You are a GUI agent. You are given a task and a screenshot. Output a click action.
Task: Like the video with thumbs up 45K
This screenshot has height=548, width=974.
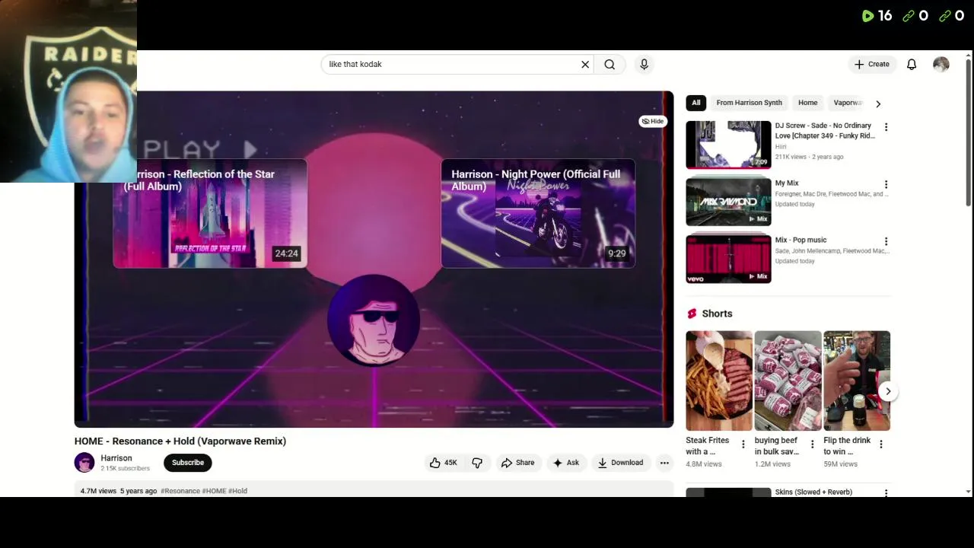[444, 463]
